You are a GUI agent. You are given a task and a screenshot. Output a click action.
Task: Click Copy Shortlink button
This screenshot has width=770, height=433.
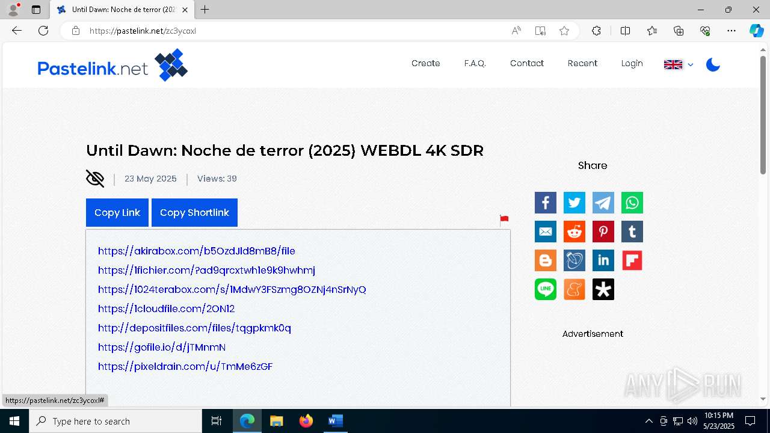[x=194, y=212]
